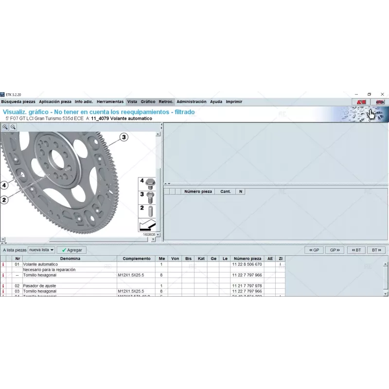
Task: Click the red info icon beside Volante automatico
Action: pyautogui.click(x=4, y=264)
